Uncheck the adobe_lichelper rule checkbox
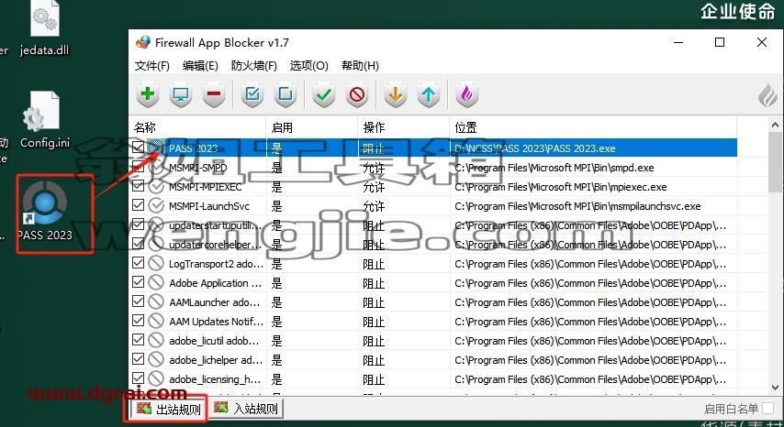The height and width of the screenshot is (427, 784). point(139,358)
